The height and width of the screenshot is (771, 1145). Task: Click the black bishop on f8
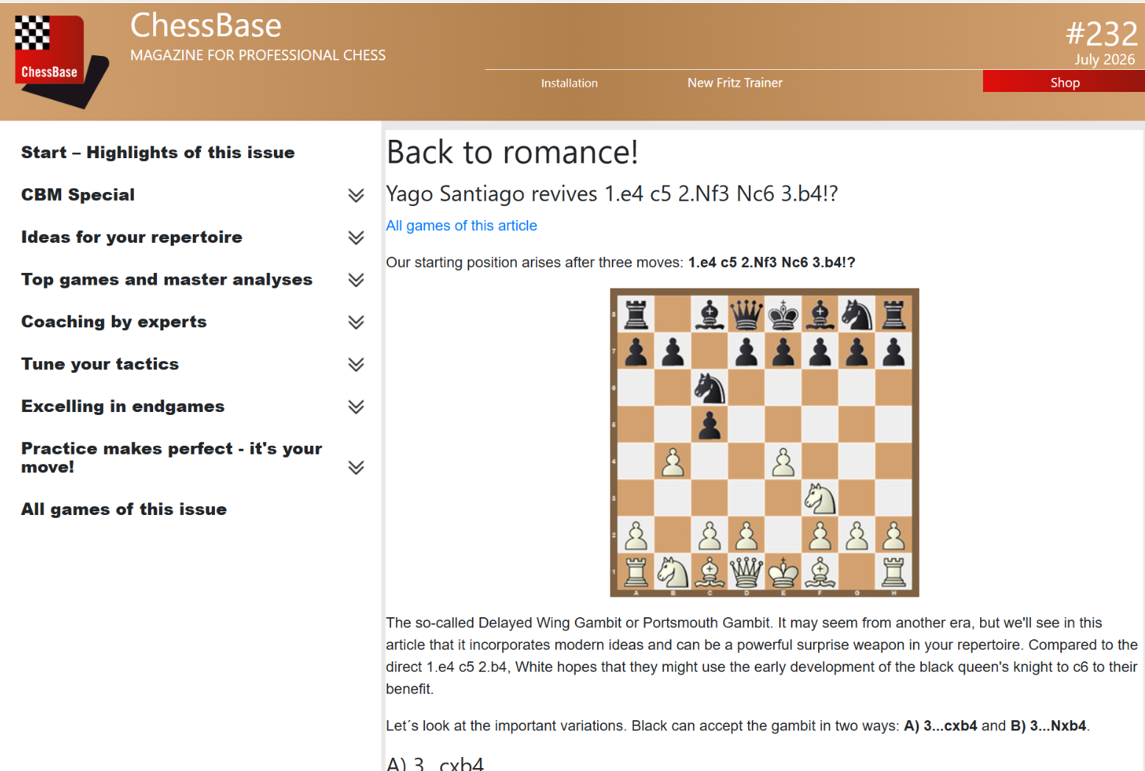[x=820, y=314]
